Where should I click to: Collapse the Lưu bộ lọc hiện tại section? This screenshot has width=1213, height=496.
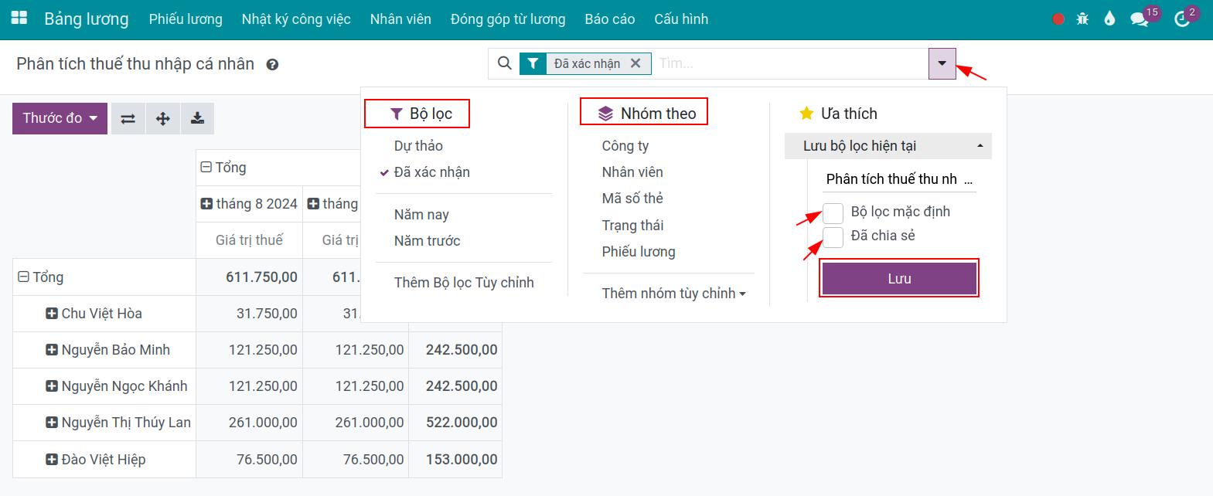click(x=888, y=146)
